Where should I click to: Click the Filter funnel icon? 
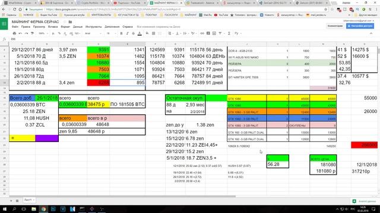click(x=220, y=33)
